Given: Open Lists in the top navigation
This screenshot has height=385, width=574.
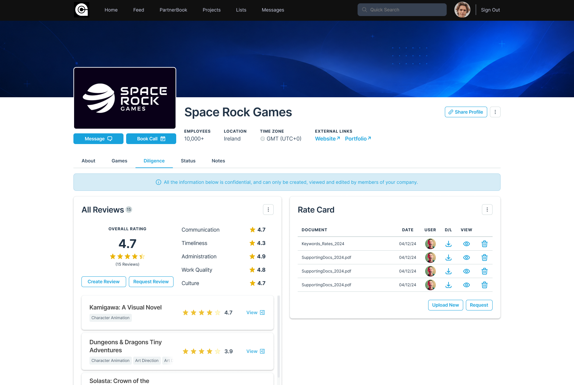Looking at the screenshot, I should coord(241,10).
